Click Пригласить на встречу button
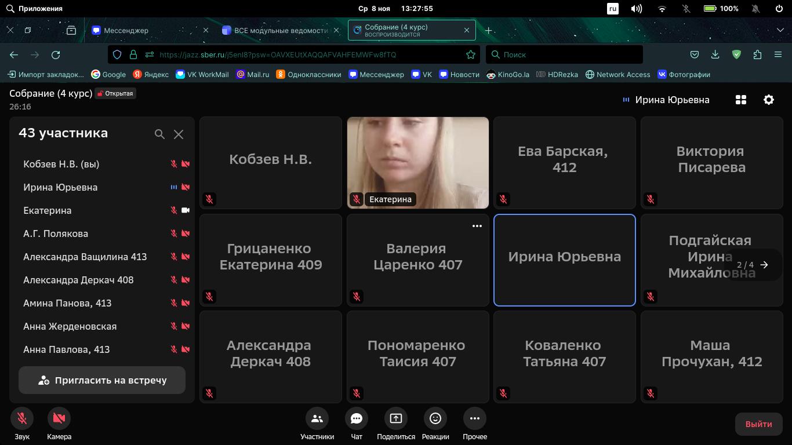The width and height of the screenshot is (792, 445). point(102,380)
